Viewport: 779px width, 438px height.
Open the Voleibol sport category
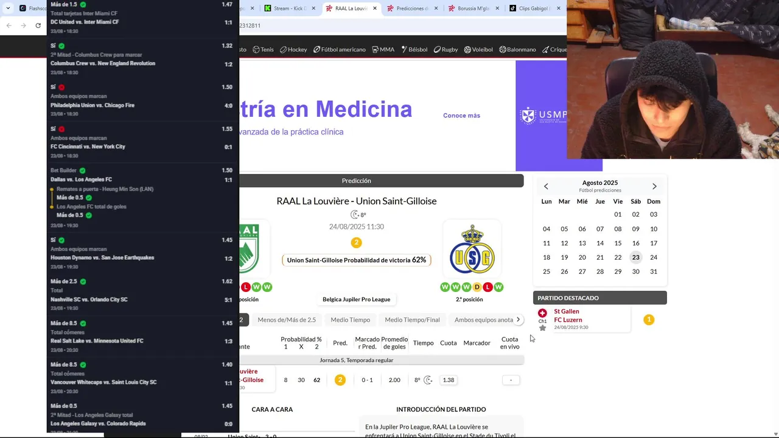click(x=478, y=49)
